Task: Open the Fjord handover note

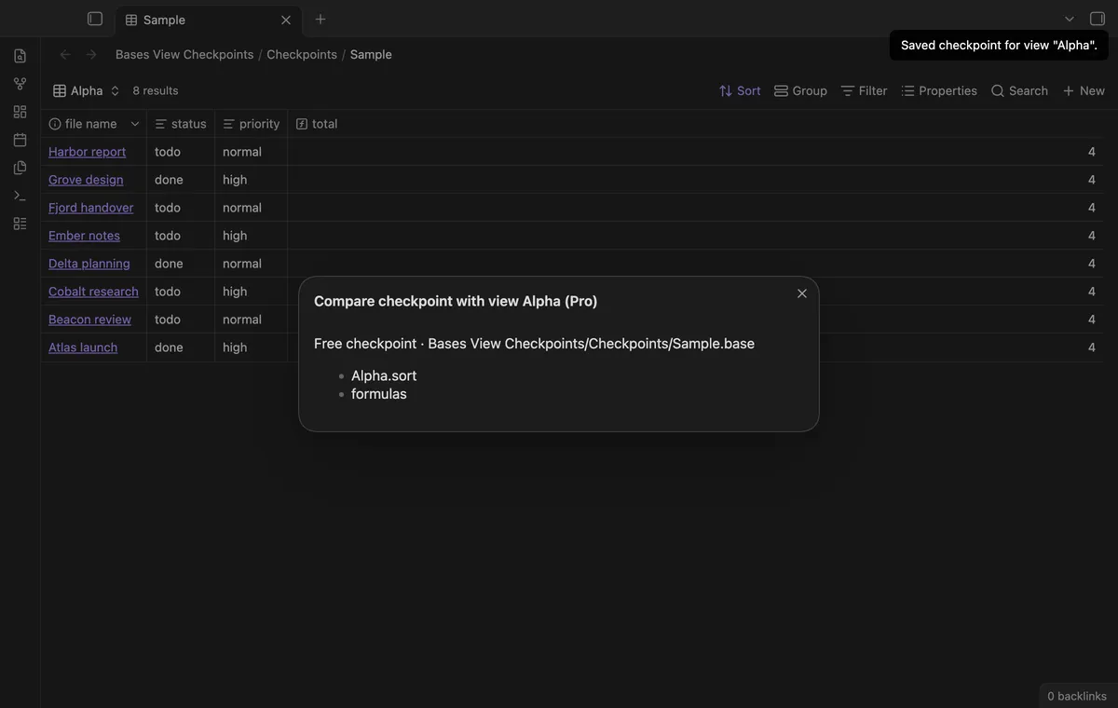Action: tap(90, 208)
